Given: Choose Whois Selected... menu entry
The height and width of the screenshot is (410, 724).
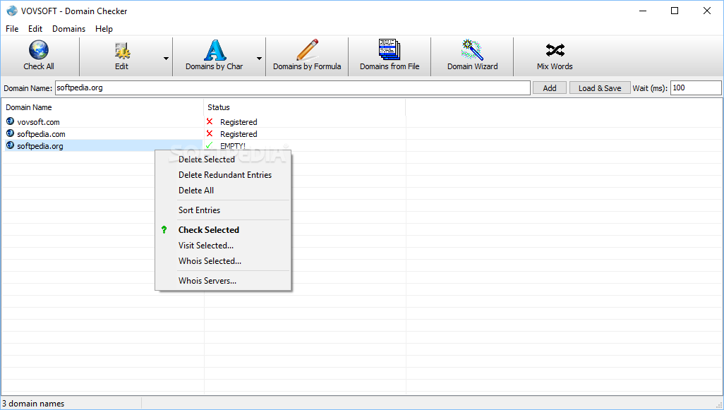Looking at the screenshot, I should coord(223,261).
